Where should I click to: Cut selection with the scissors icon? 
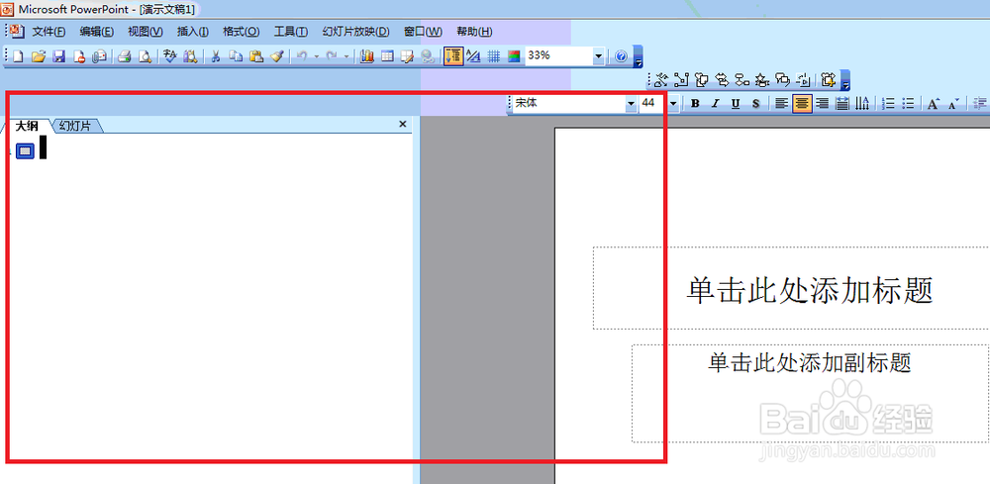(215, 56)
